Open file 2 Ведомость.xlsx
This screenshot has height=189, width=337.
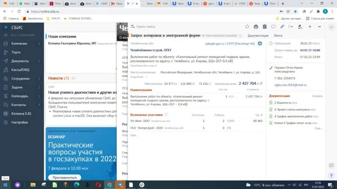tap(286, 103)
